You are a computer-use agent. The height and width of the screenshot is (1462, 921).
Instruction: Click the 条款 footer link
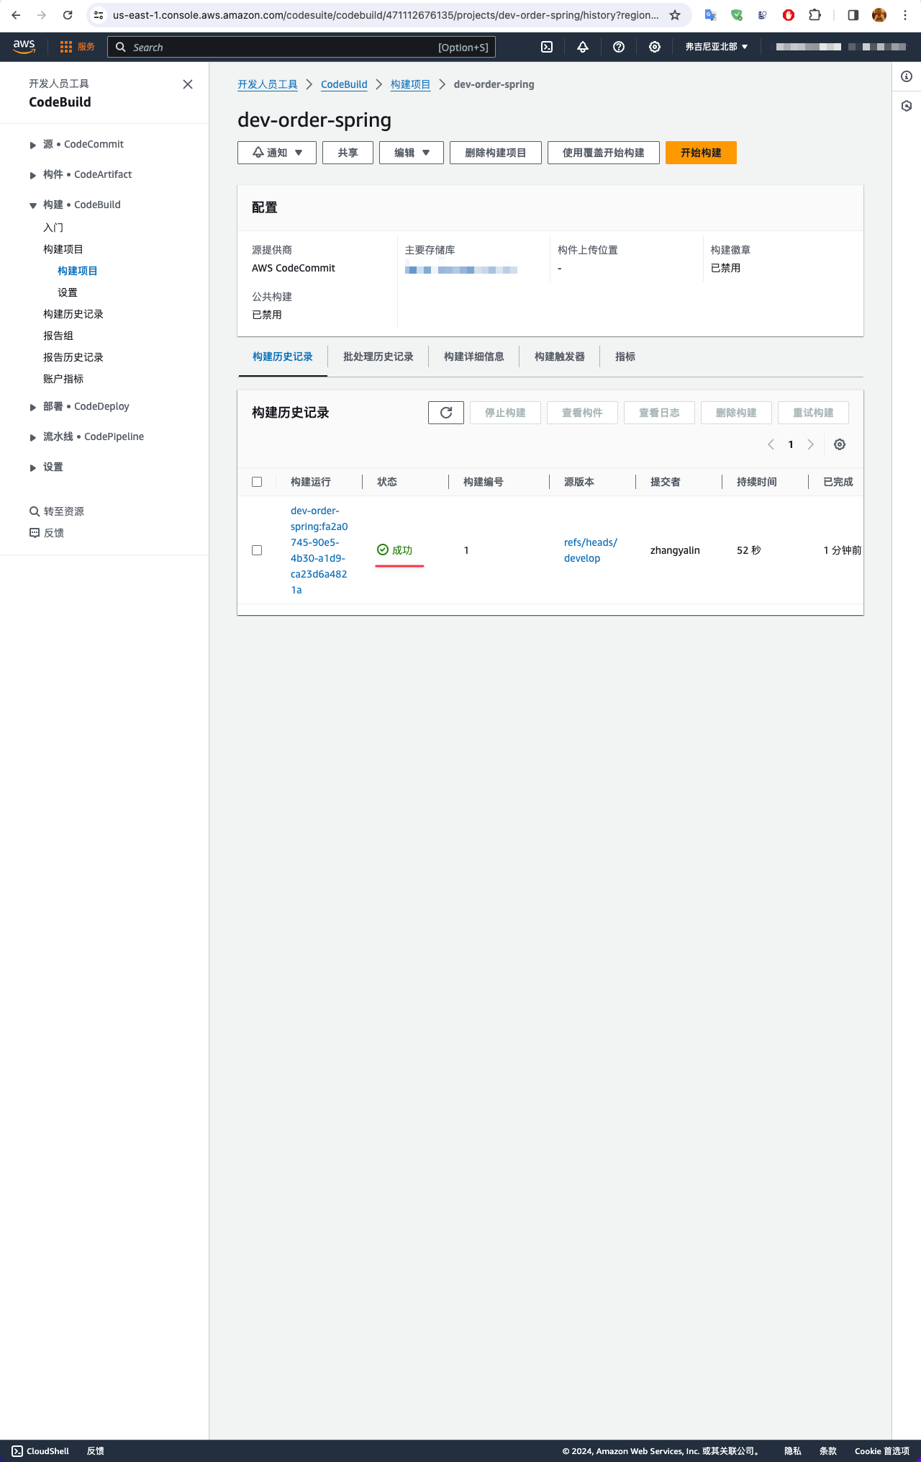828,1451
